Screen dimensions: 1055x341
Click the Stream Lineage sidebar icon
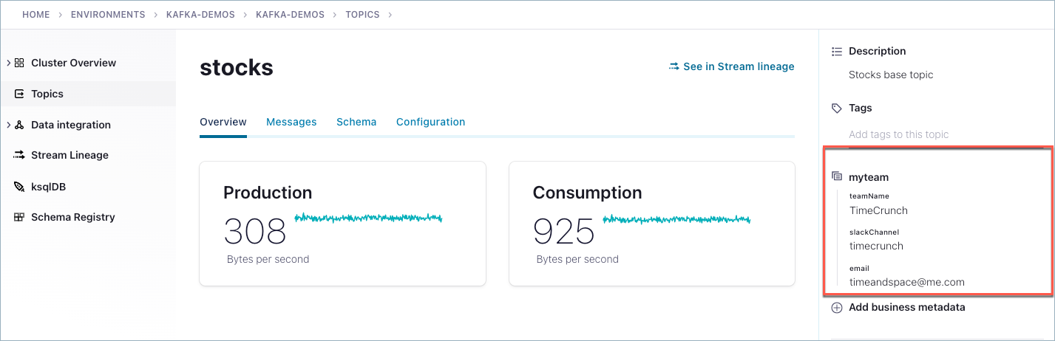19,155
